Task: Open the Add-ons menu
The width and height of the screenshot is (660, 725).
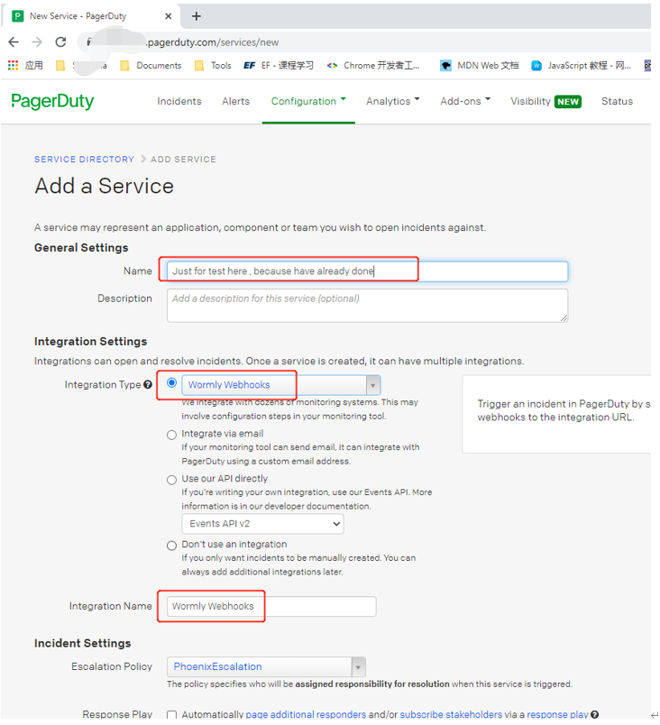Action: pyautogui.click(x=462, y=101)
